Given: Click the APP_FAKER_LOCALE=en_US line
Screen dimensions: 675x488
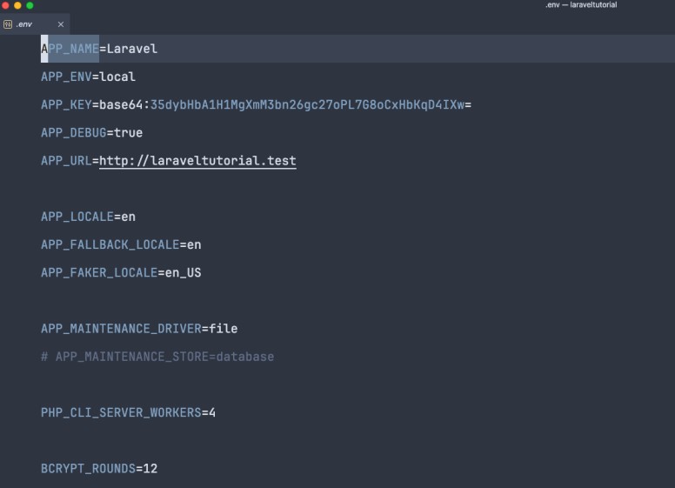Looking at the screenshot, I should pyautogui.click(x=121, y=272).
